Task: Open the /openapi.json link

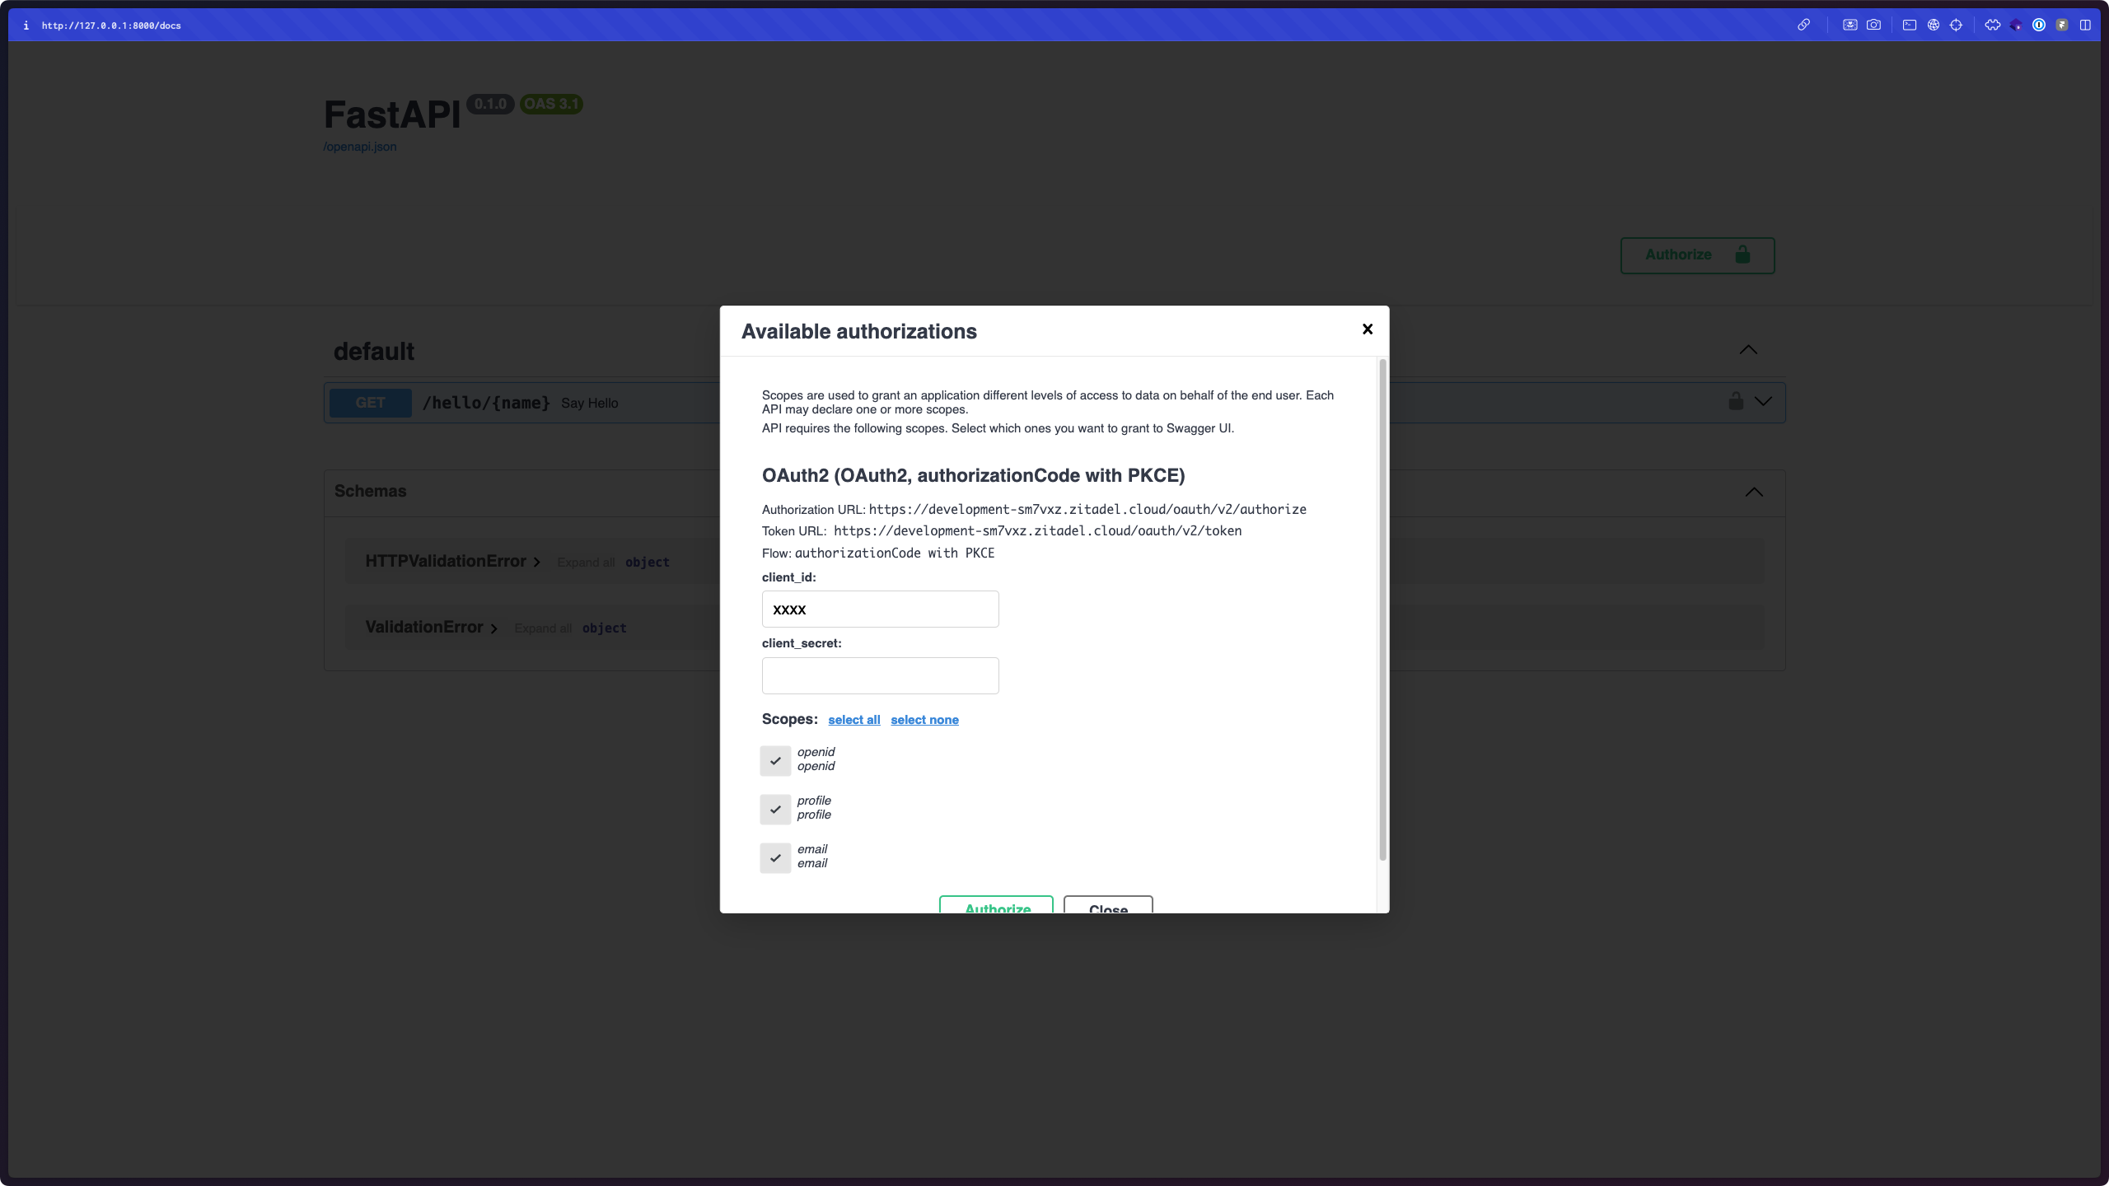Action: click(360, 147)
